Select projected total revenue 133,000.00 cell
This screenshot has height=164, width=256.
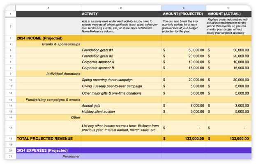pos(184,139)
